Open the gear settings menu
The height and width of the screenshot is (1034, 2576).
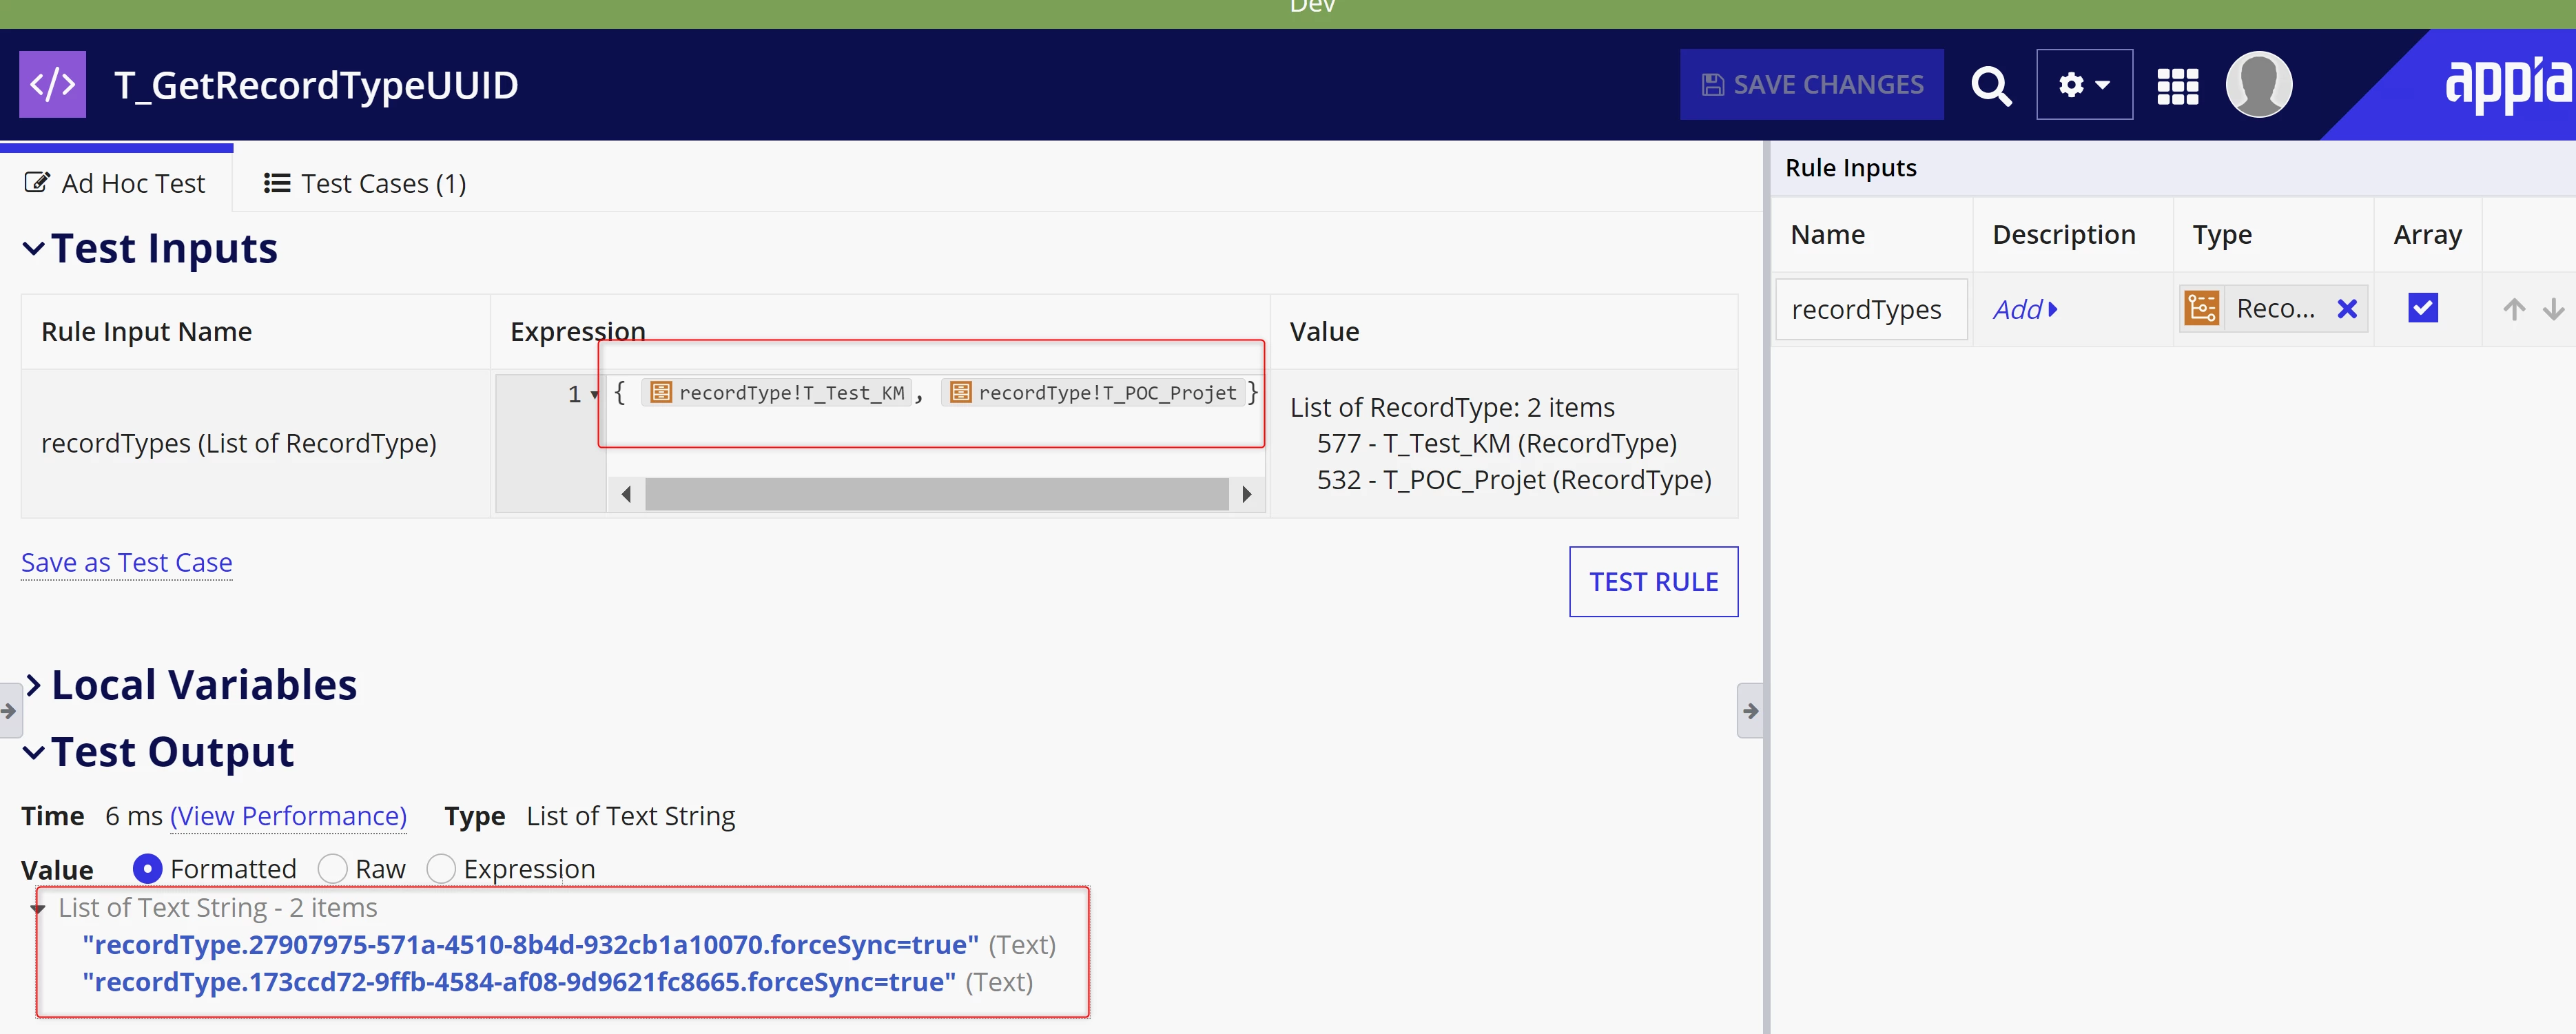(2084, 85)
